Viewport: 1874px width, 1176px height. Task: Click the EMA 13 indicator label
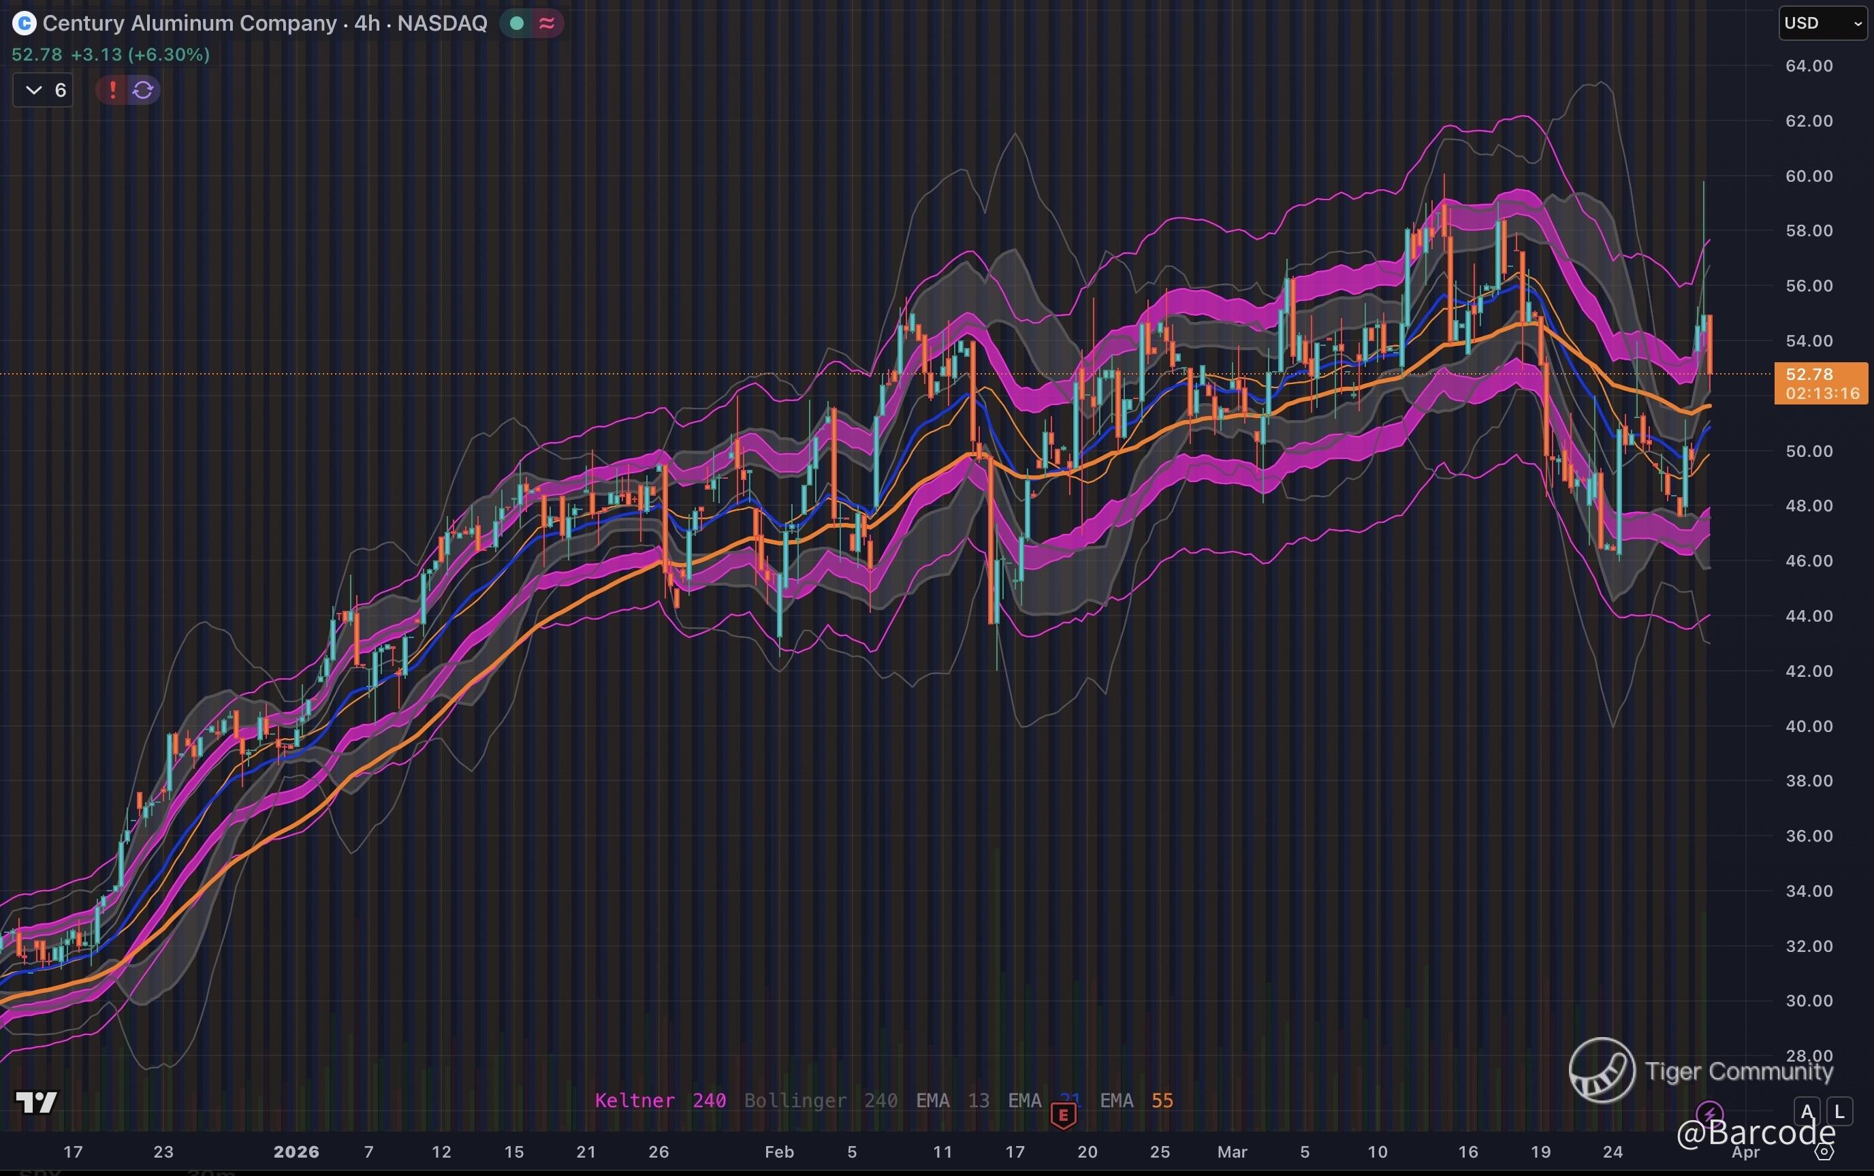(x=952, y=1100)
